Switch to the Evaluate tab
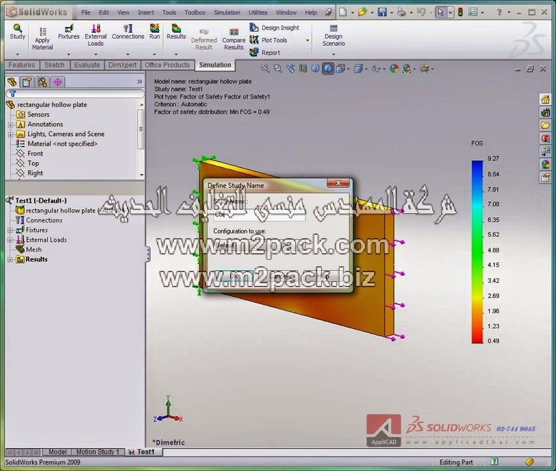This screenshot has height=471, width=556. coord(87,65)
